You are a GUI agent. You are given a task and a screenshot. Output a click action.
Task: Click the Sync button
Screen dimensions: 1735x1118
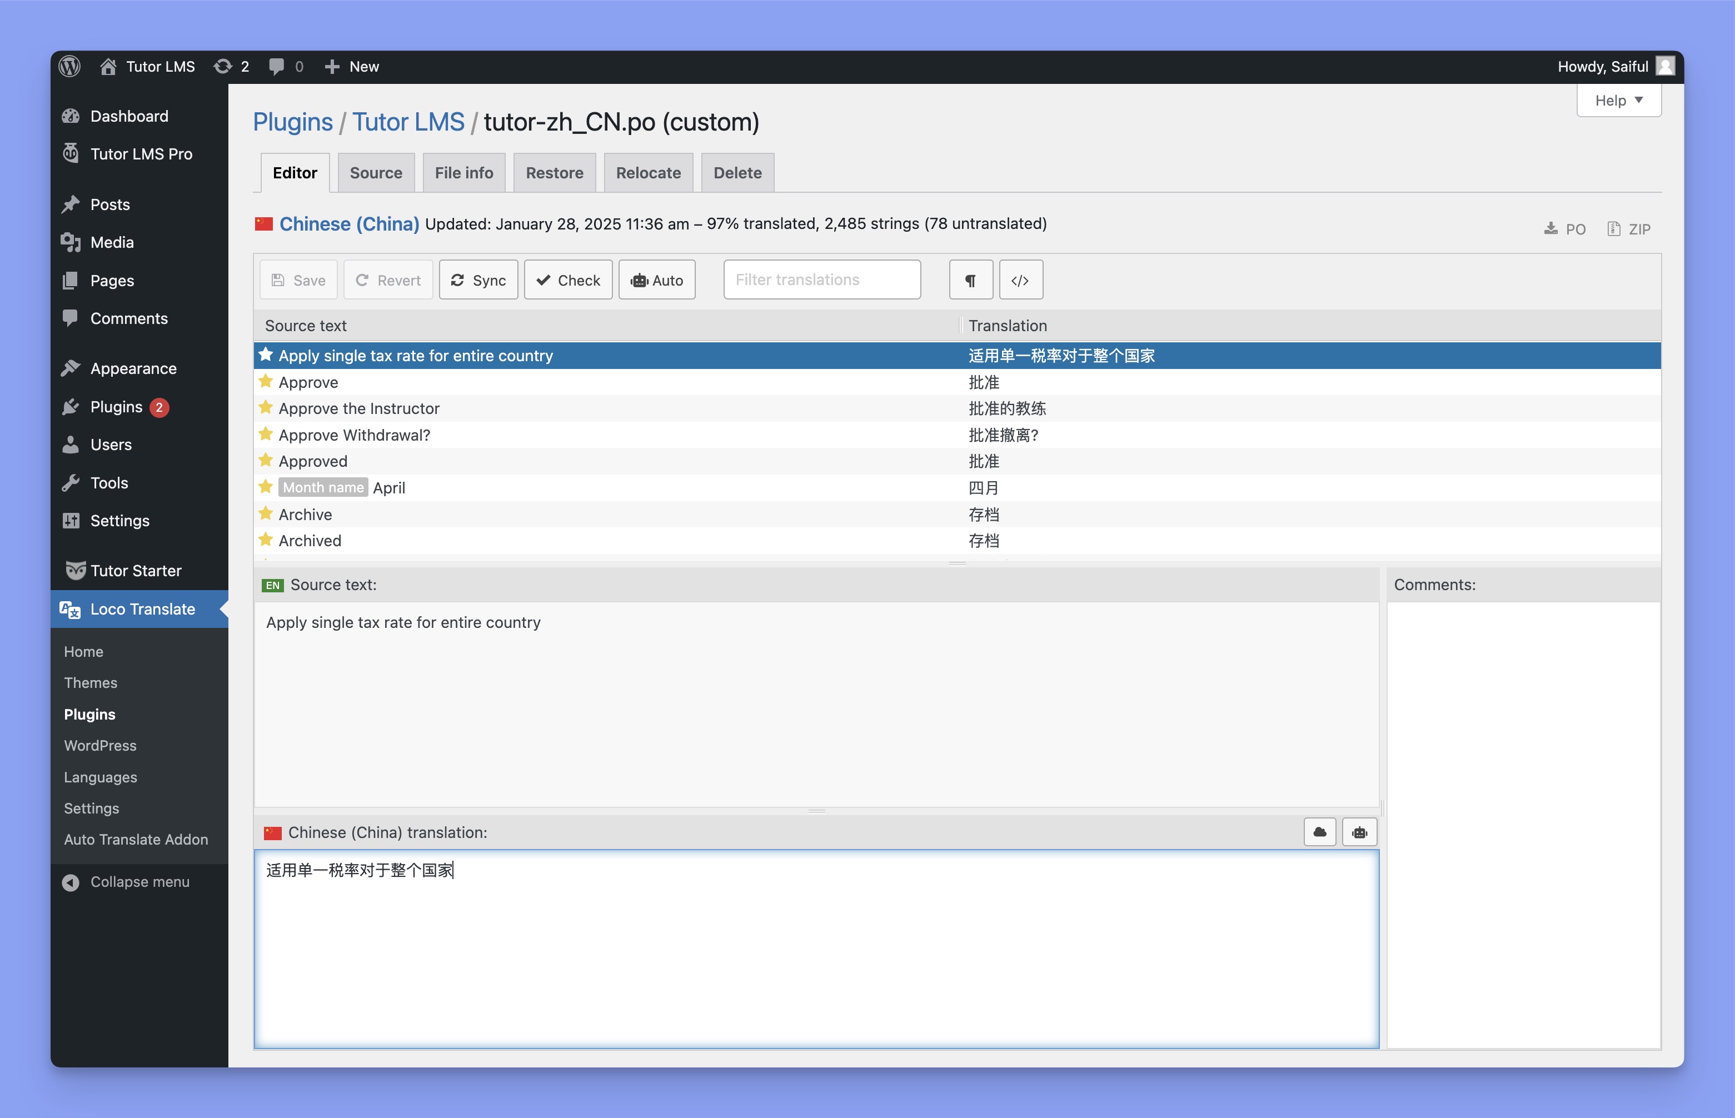coord(478,279)
